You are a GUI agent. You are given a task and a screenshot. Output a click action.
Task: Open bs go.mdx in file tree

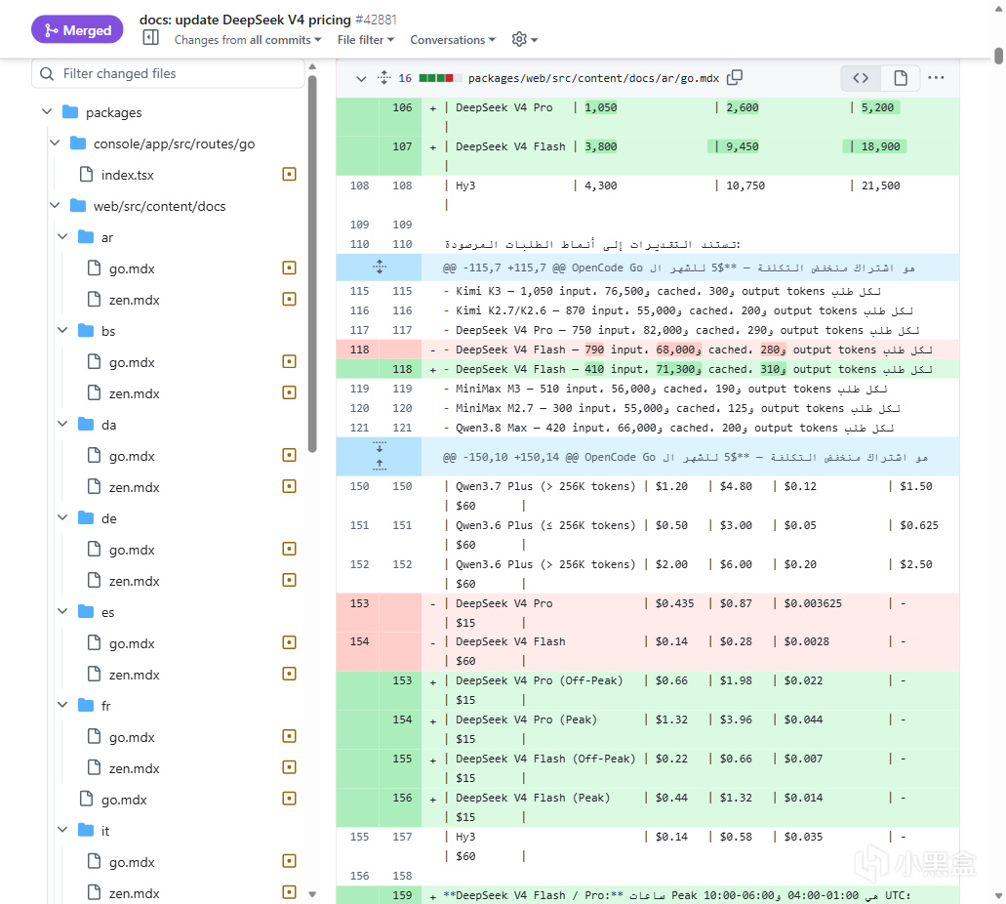tap(132, 362)
